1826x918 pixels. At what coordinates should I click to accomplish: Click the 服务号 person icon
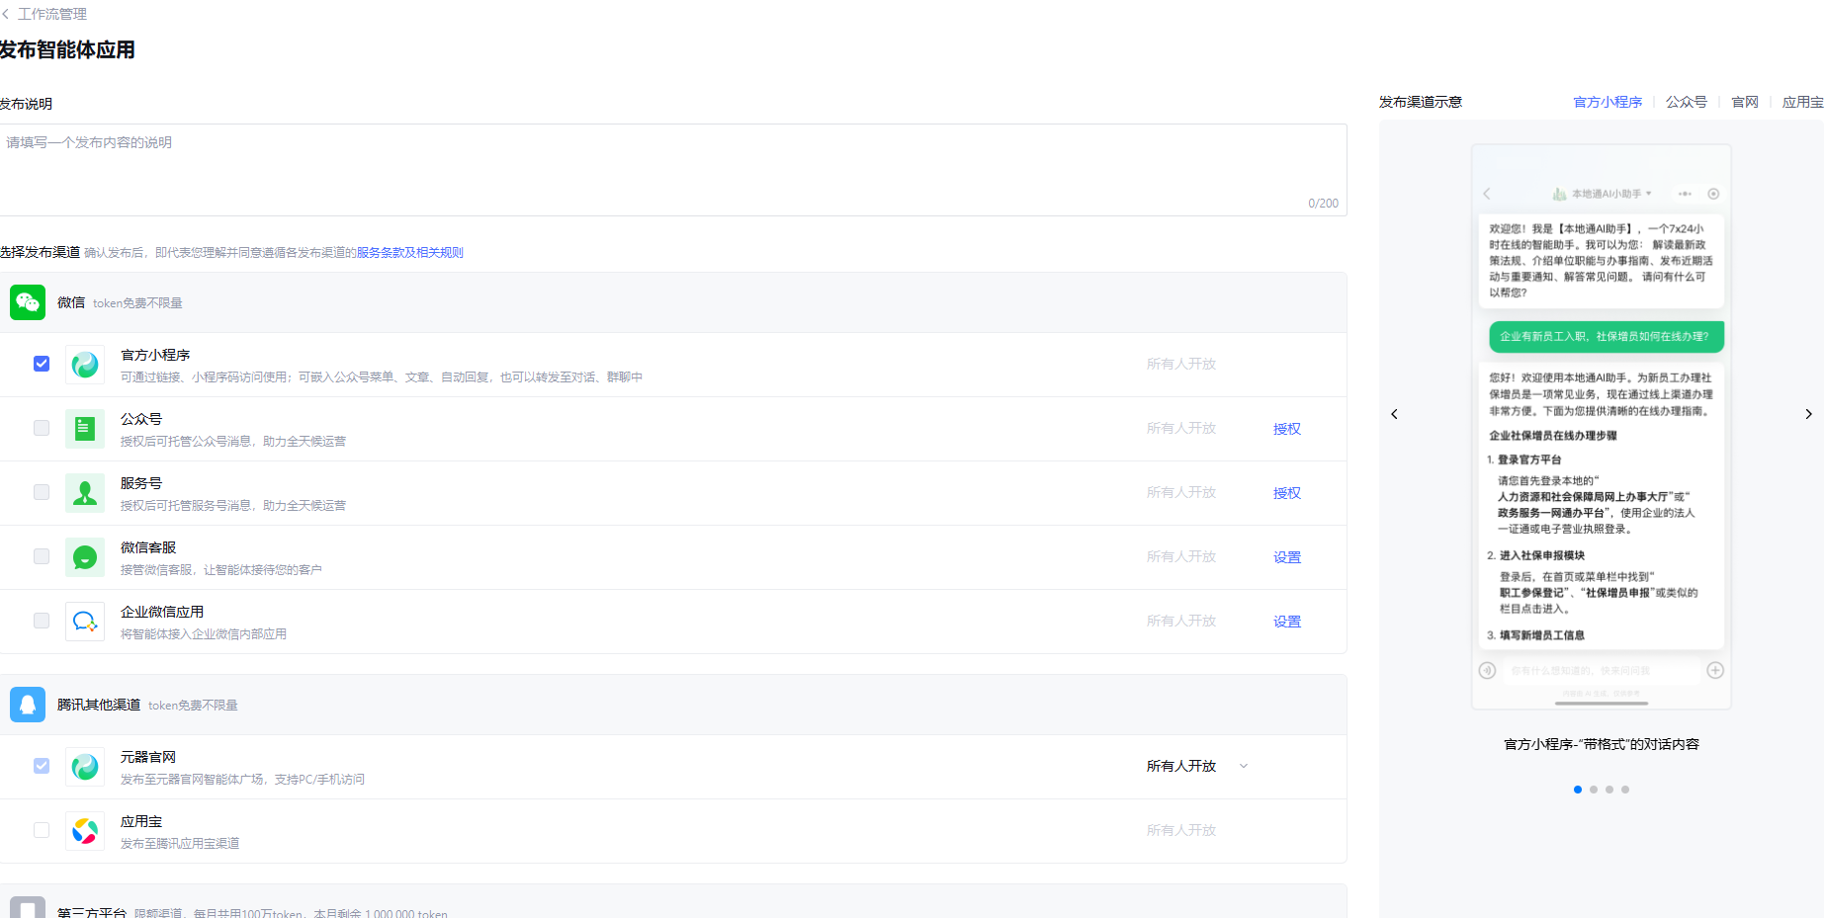pos(85,493)
